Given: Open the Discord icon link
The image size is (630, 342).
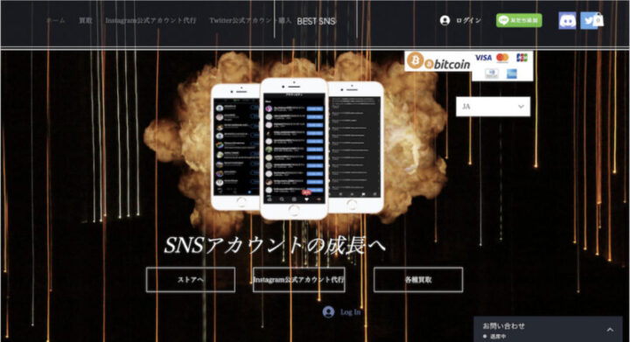Looking at the screenshot, I should (x=567, y=20).
